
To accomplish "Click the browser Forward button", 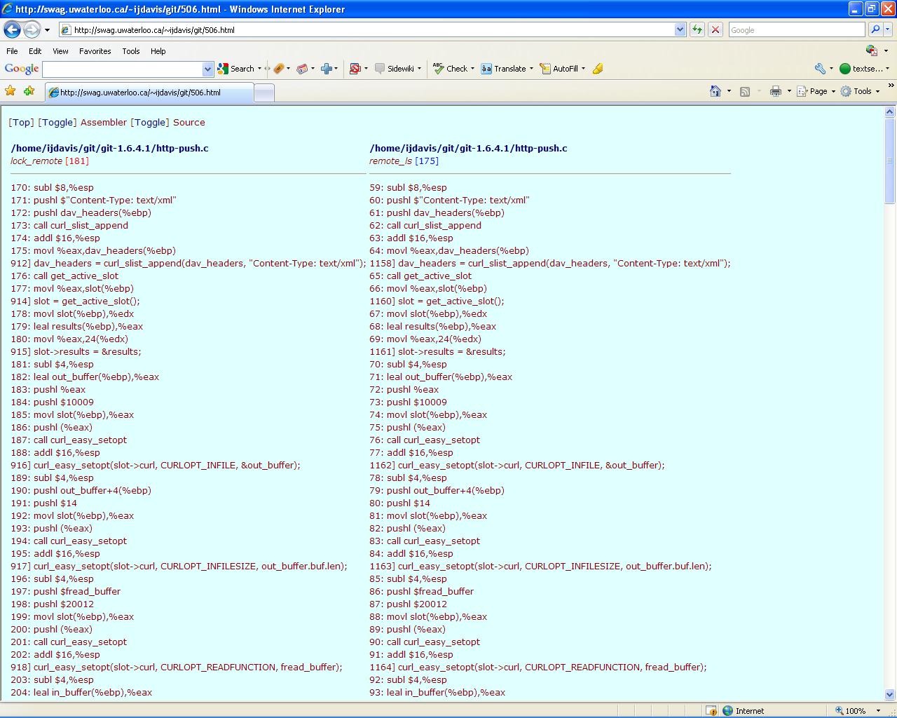I will (x=32, y=29).
